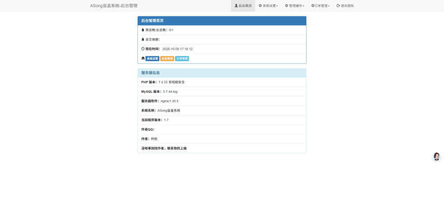Click the home icon beside quick buttons

143,58
